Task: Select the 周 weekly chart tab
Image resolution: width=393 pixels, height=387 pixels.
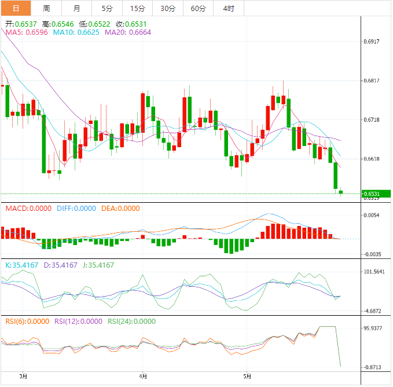Action: 46,8
